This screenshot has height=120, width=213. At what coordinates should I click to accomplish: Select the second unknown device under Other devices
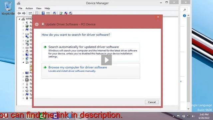point(31,69)
